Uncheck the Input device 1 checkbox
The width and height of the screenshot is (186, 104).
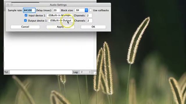(x=26, y=15)
